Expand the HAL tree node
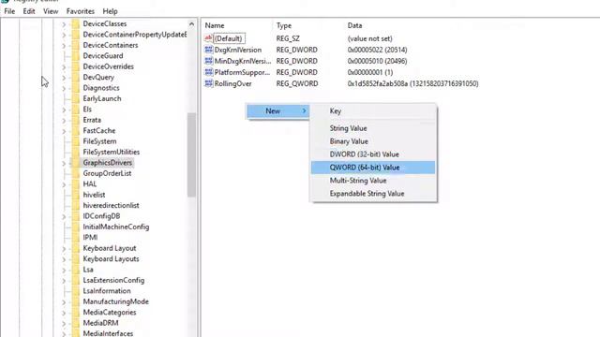This screenshot has height=337, width=600. tap(64, 184)
